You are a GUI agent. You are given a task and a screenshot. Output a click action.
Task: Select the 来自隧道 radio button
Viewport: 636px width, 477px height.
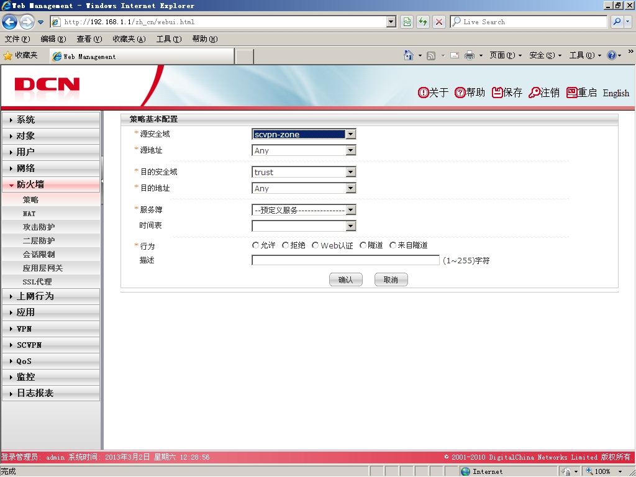(x=393, y=245)
